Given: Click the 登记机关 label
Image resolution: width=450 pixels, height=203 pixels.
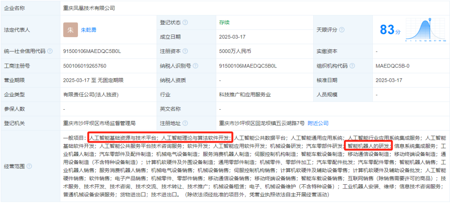Looking at the screenshot, I should [14, 123].
